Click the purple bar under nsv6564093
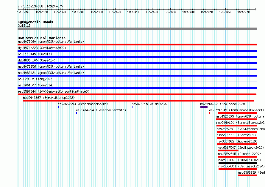The height and width of the screenshot is (187, 265). (x=204, y=107)
